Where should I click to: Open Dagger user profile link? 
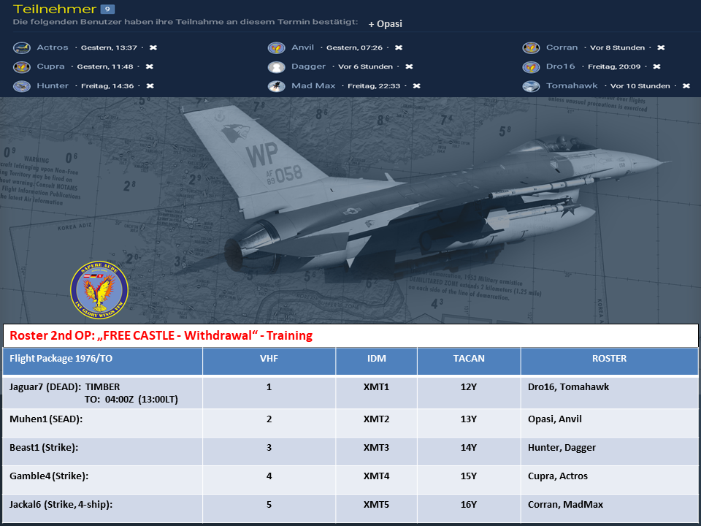[308, 66]
